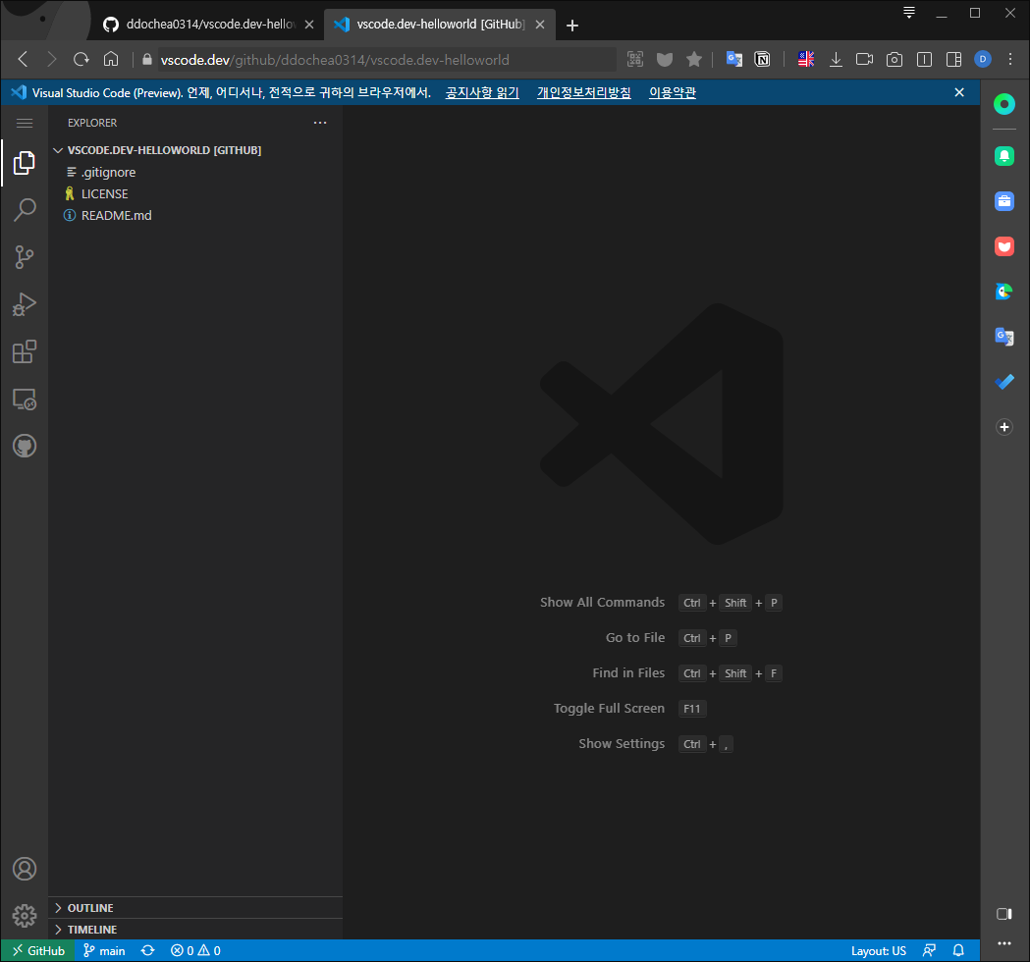
Task: Click the address bar URL field
Action: (x=388, y=60)
